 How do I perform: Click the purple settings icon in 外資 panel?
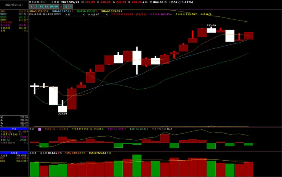click(x=40, y=129)
